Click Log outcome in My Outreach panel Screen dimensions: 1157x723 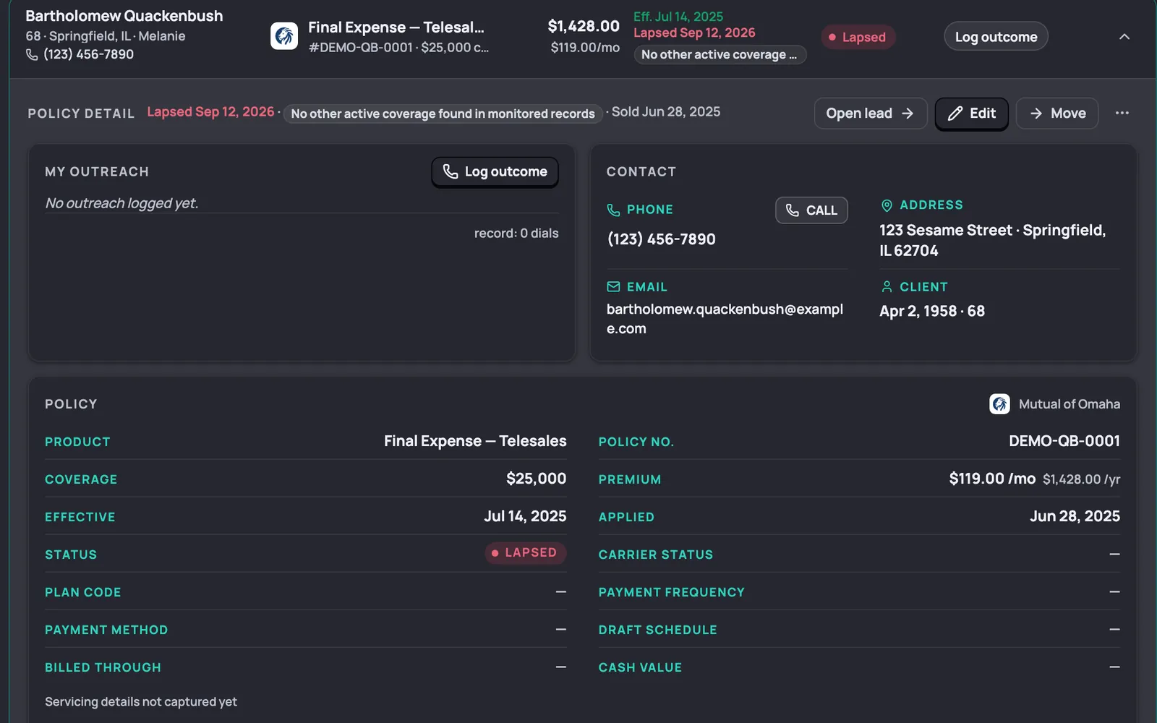[x=495, y=172]
